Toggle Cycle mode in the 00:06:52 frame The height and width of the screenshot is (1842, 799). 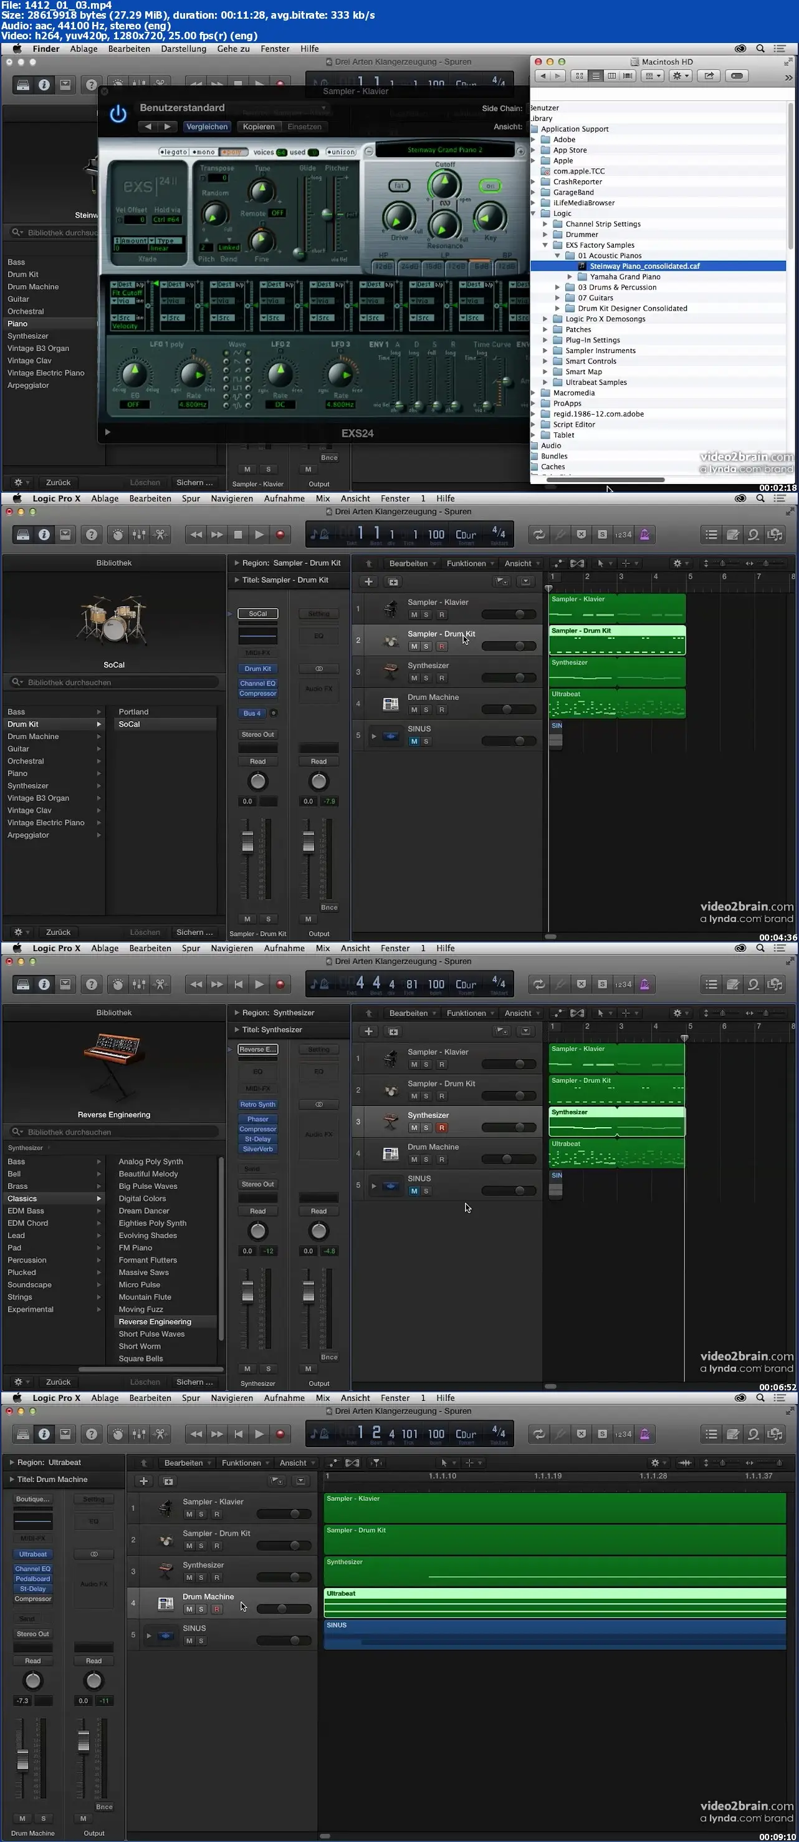pyautogui.click(x=539, y=984)
